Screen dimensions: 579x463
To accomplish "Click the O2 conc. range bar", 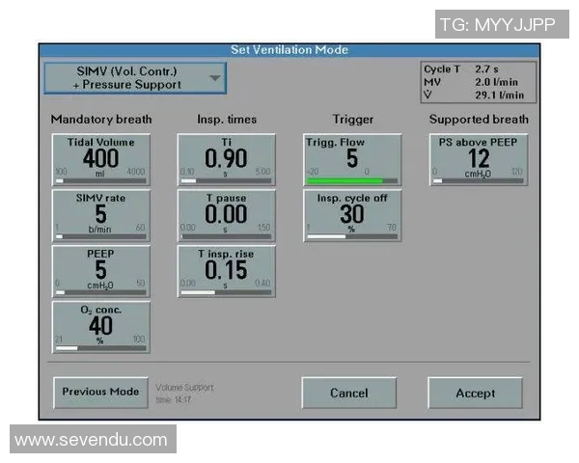I will pyautogui.click(x=100, y=348).
